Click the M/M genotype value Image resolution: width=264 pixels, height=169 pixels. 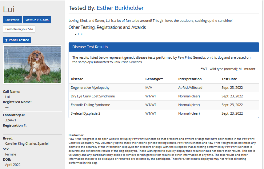pos(150,88)
